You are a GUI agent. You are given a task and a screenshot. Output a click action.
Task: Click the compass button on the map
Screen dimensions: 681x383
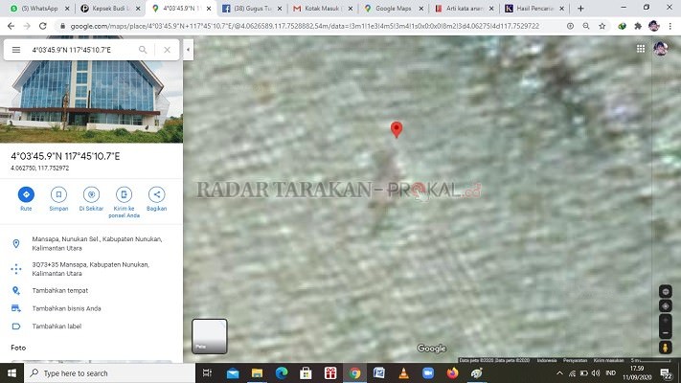point(666,291)
